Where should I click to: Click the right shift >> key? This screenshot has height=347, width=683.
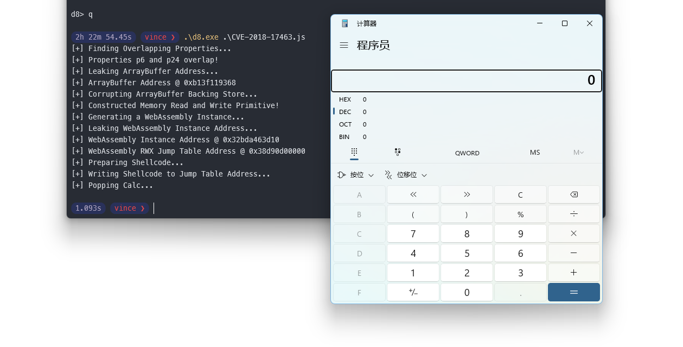tap(467, 194)
